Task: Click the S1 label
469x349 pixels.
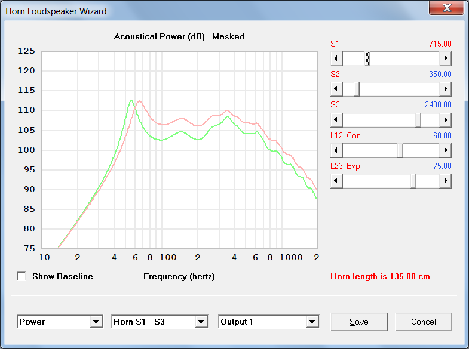Action: pos(335,44)
